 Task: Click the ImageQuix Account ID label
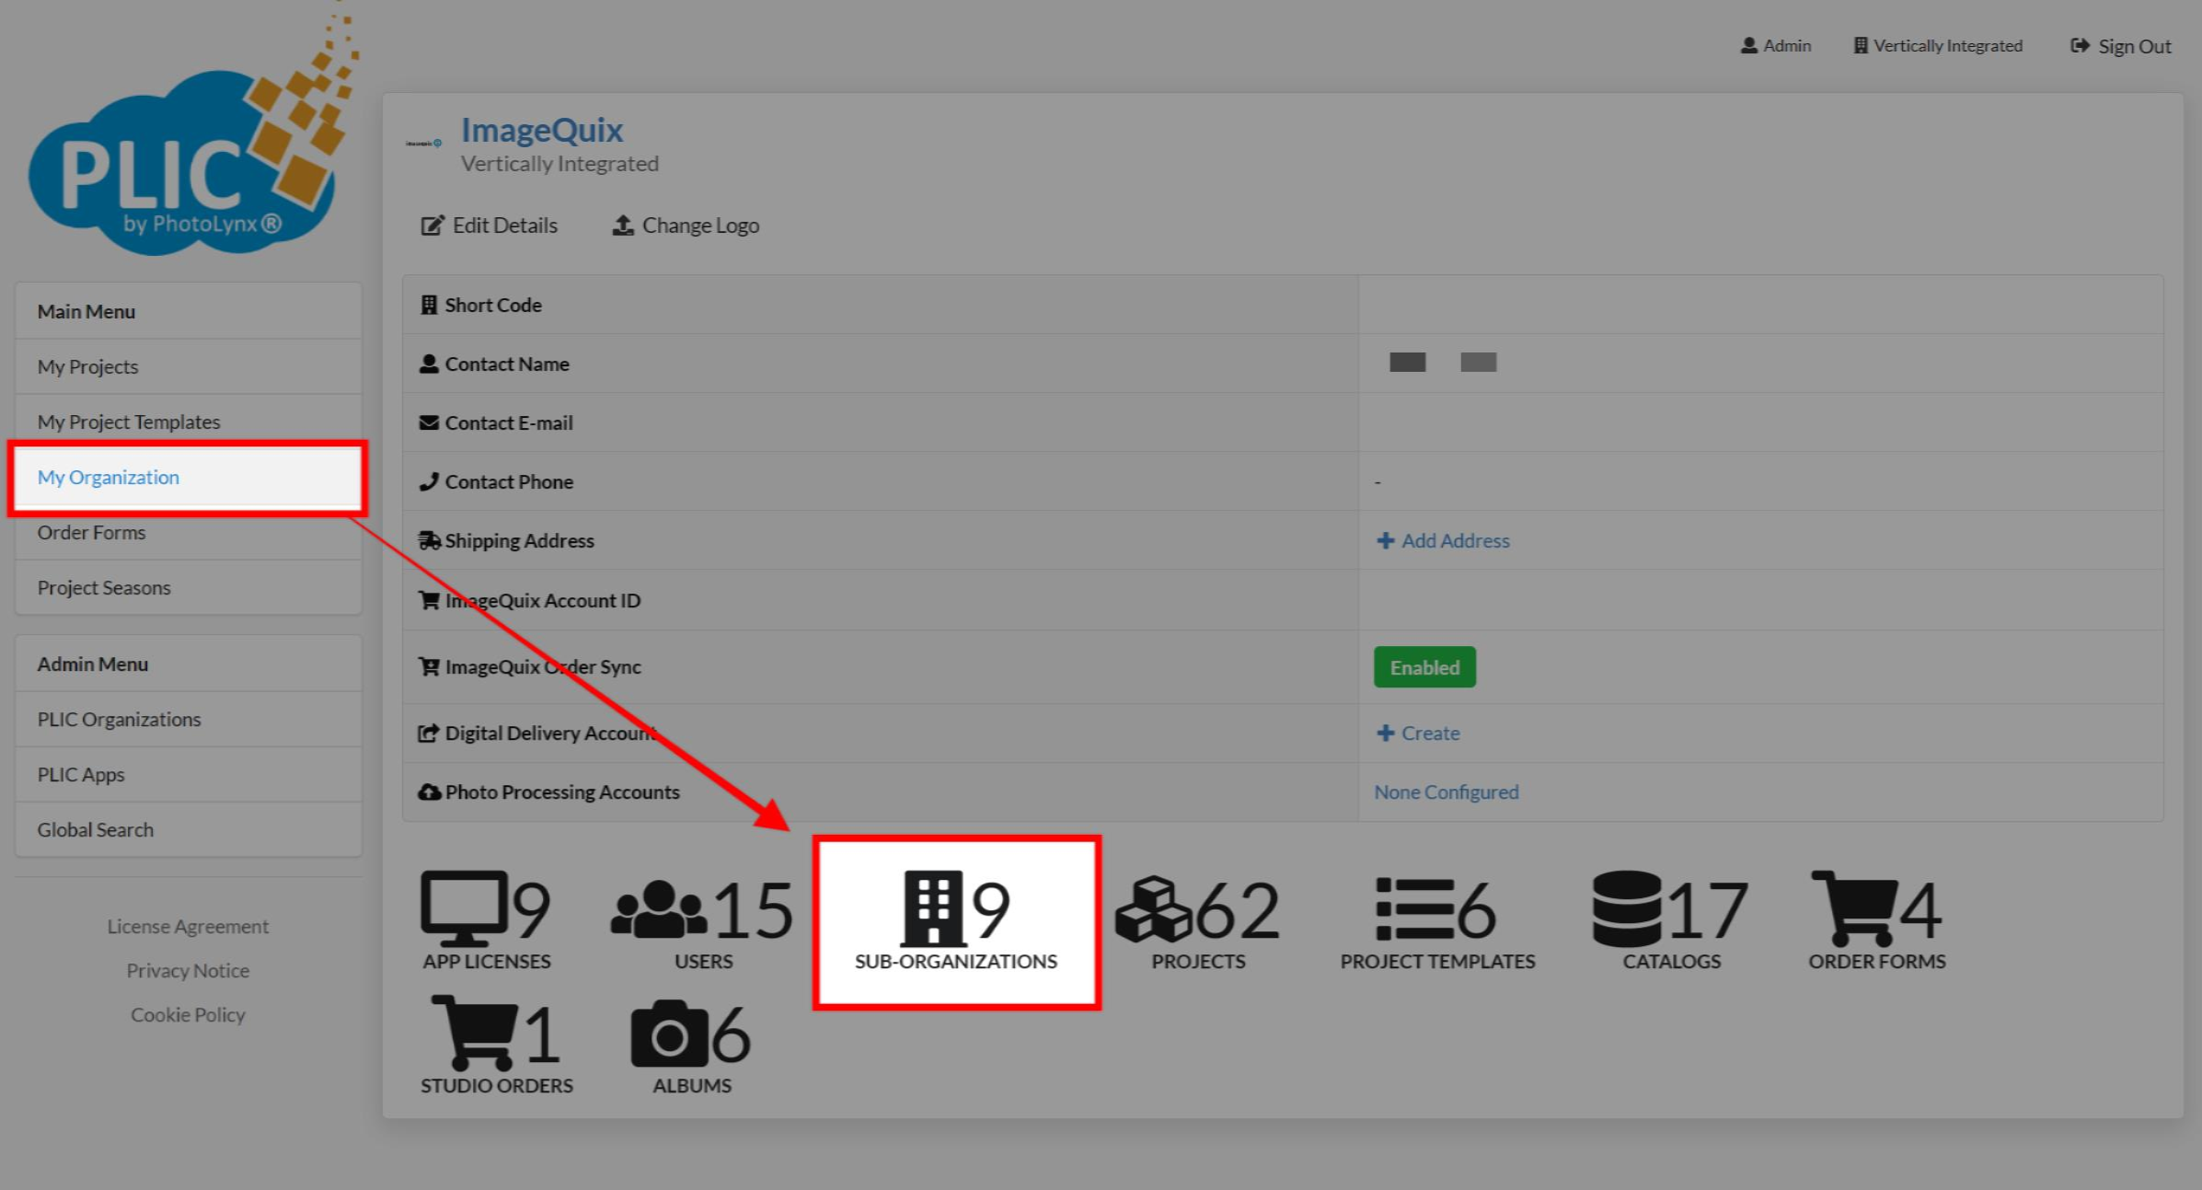pos(543,600)
